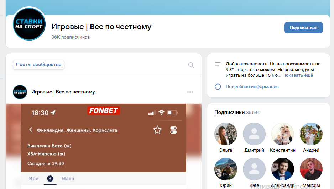334x189 pixels.
Task: Click the battery icon in phone status bar
Action: pos(172,113)
